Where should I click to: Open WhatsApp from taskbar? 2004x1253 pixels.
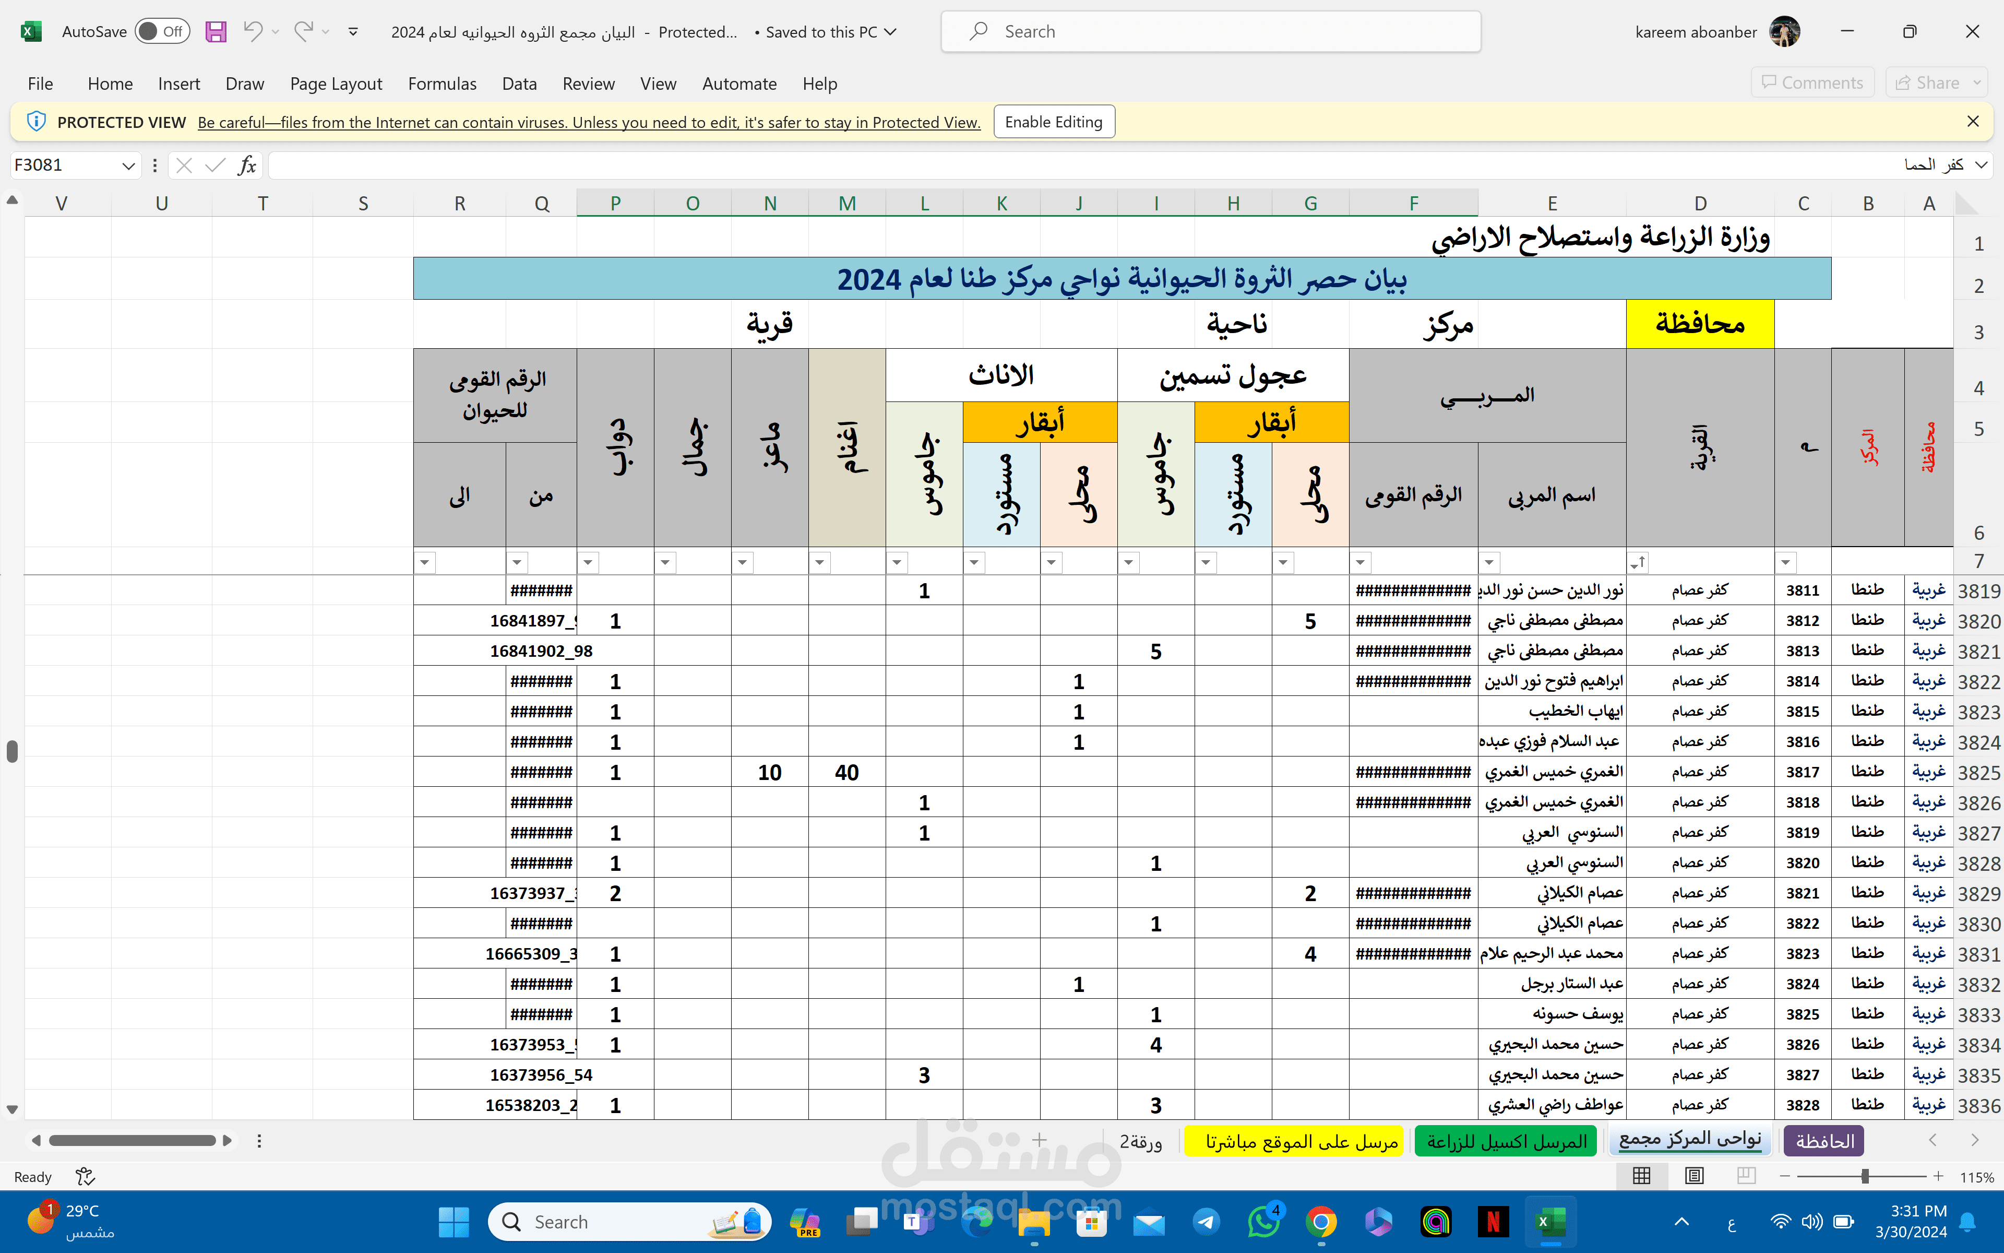pos(1263,1222)
